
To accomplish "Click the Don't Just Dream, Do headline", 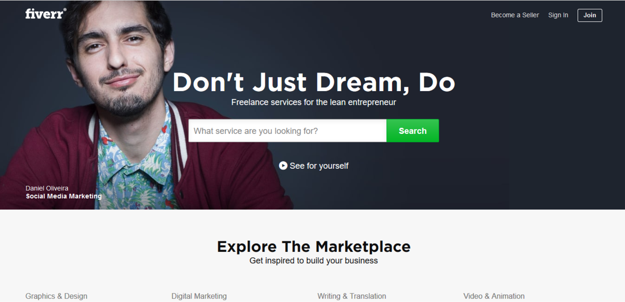I will (314, 83).
